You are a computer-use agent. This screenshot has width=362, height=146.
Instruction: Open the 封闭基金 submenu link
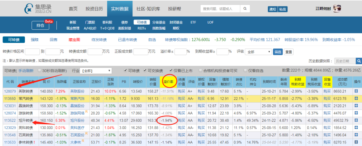176,22
